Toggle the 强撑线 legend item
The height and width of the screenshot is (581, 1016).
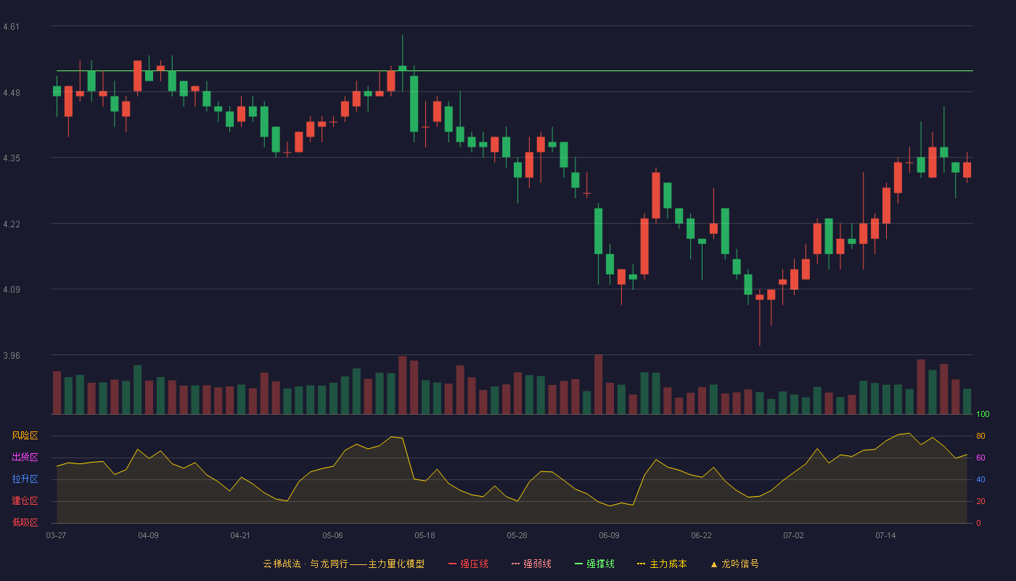[x=594, y=564]
